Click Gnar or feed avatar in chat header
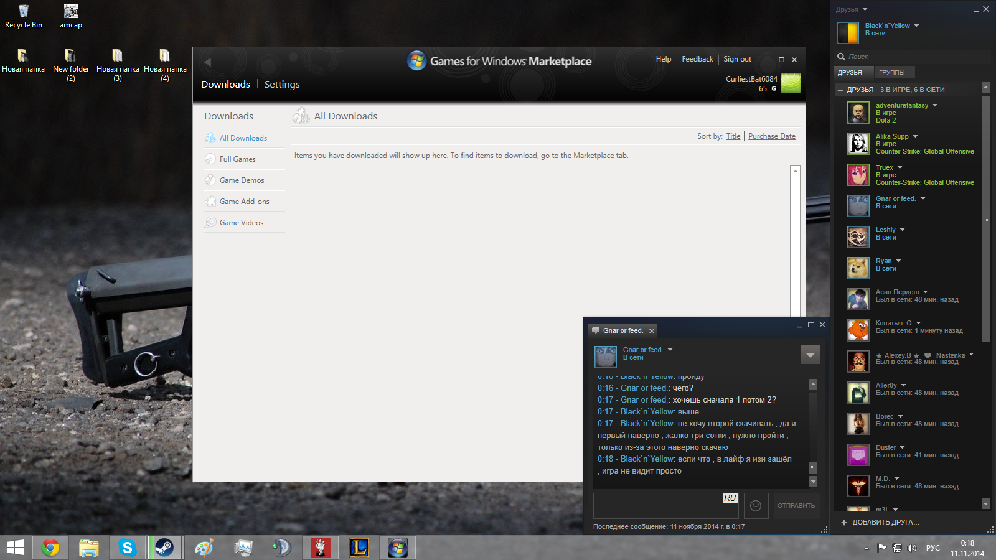Viewport: 996px width, 560px height. point(606,357)
